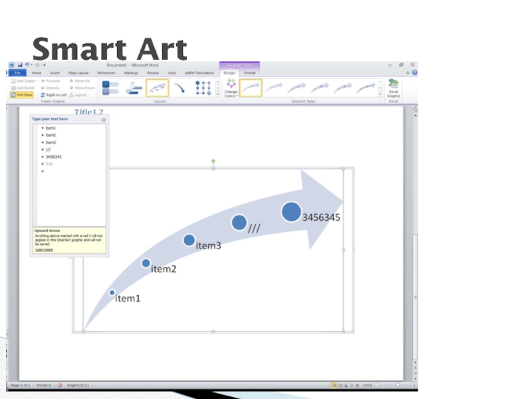Switch to the Insert tab
This screenshot has height=399, width=532.
(x=55, y=72)
